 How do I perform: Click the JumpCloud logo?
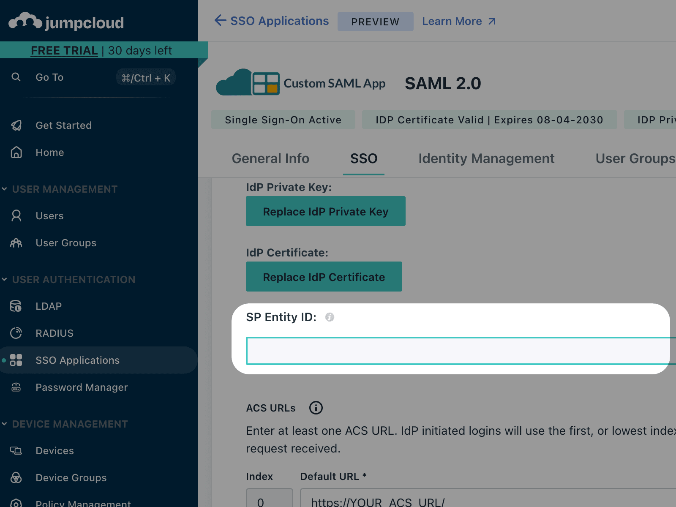click(x=66, y=21)
